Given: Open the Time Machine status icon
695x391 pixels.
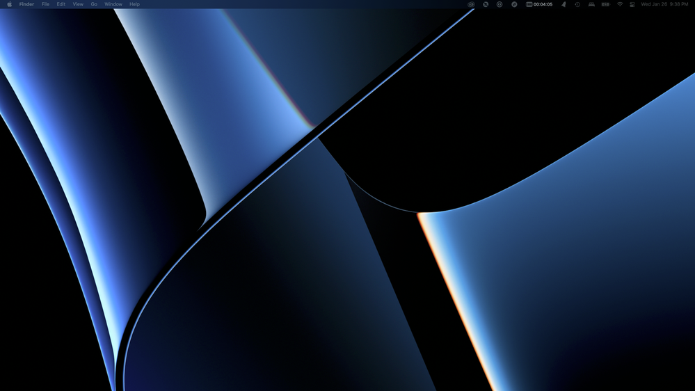Looking at the screenshot, I should tap(577, 4).
